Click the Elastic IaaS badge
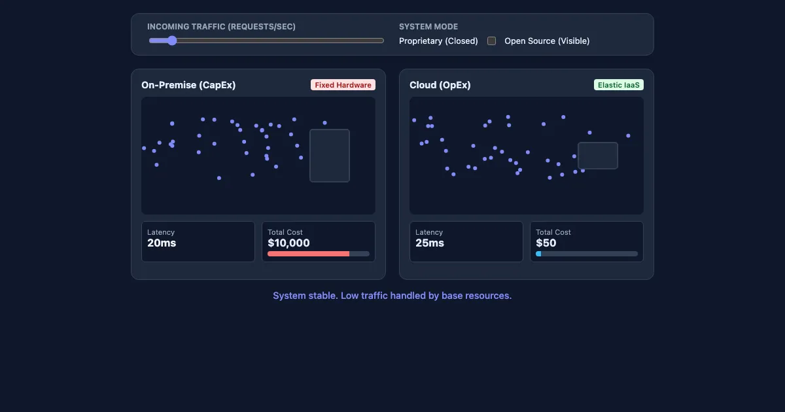Viewport: 785px width, 412px height. 619,85
